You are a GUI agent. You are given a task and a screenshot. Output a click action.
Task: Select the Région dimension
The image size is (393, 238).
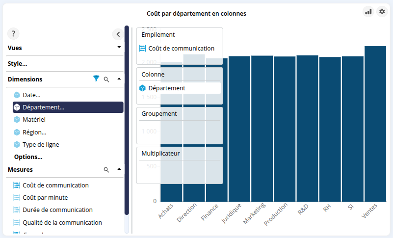tap(34, 132)
